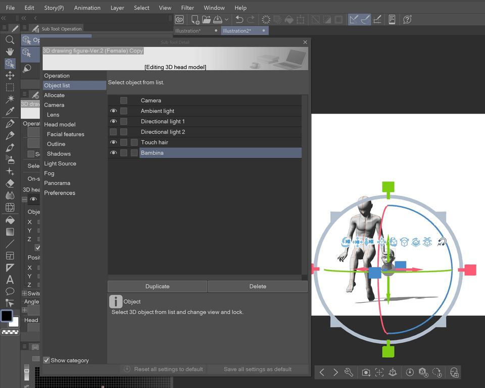Click the object list vertical scrollbar

[x=305, y=185]
